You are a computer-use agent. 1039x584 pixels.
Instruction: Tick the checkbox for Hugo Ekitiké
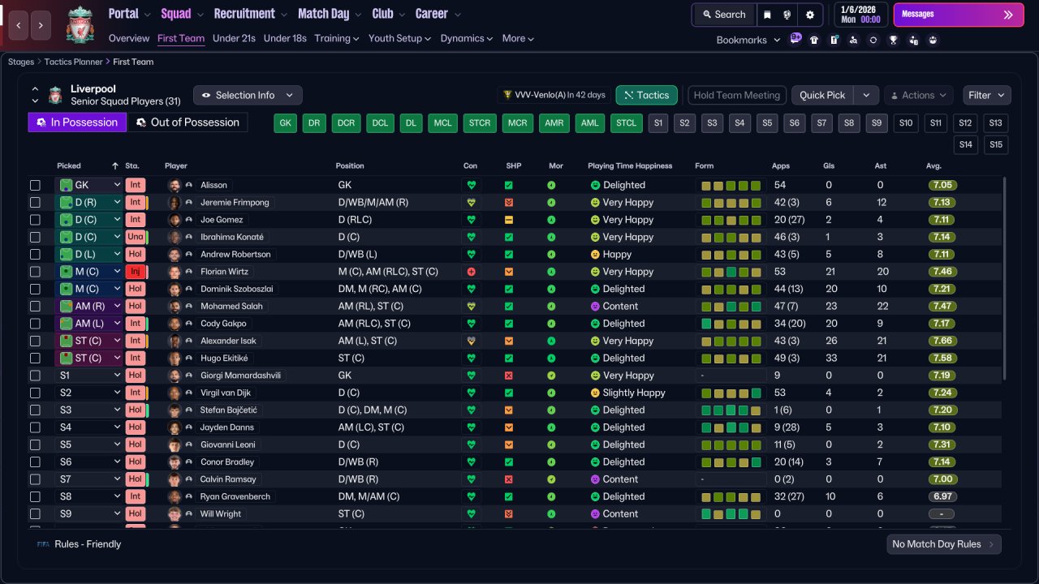click(x=35, y=359)
